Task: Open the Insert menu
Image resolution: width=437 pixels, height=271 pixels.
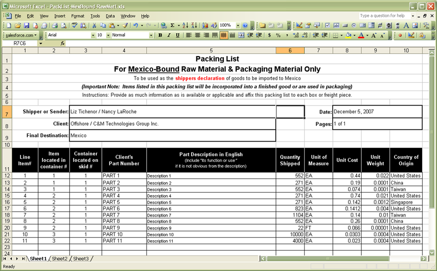Action: tap(60, 16)
